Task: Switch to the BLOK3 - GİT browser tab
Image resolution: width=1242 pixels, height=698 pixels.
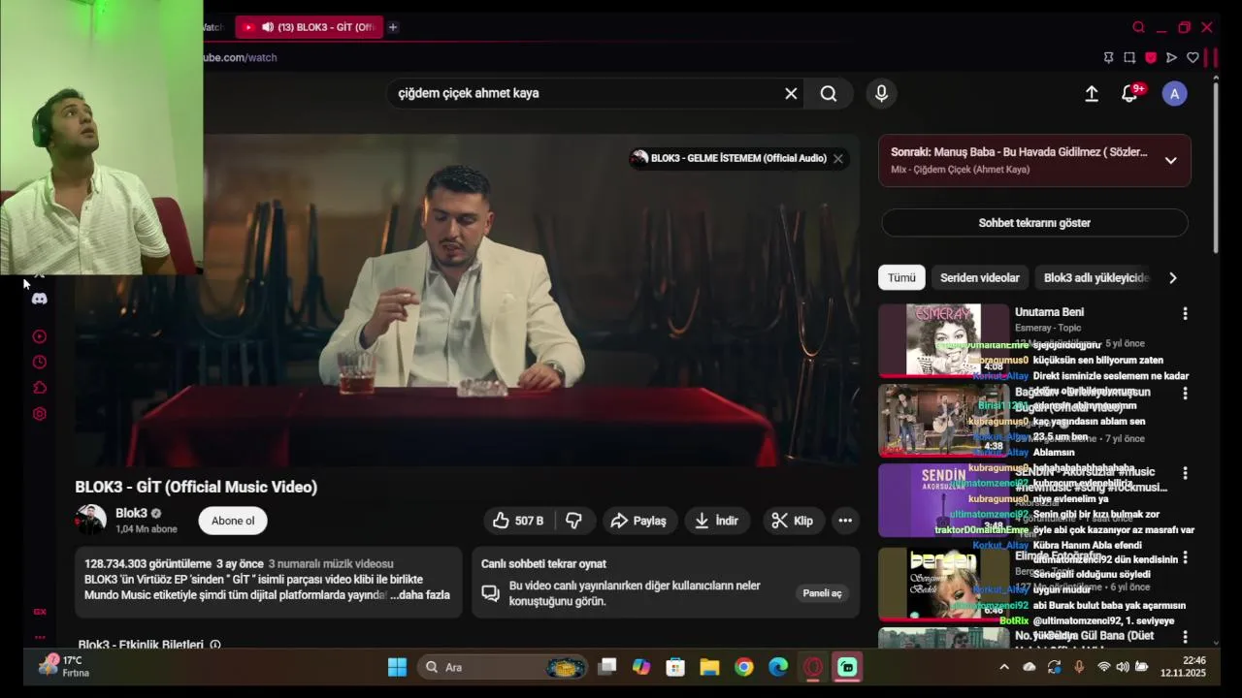Action: 309,27
